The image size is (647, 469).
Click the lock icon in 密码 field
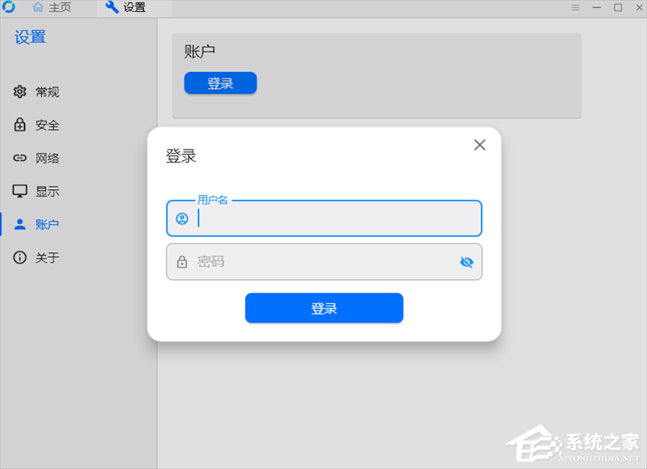[182, 262]
